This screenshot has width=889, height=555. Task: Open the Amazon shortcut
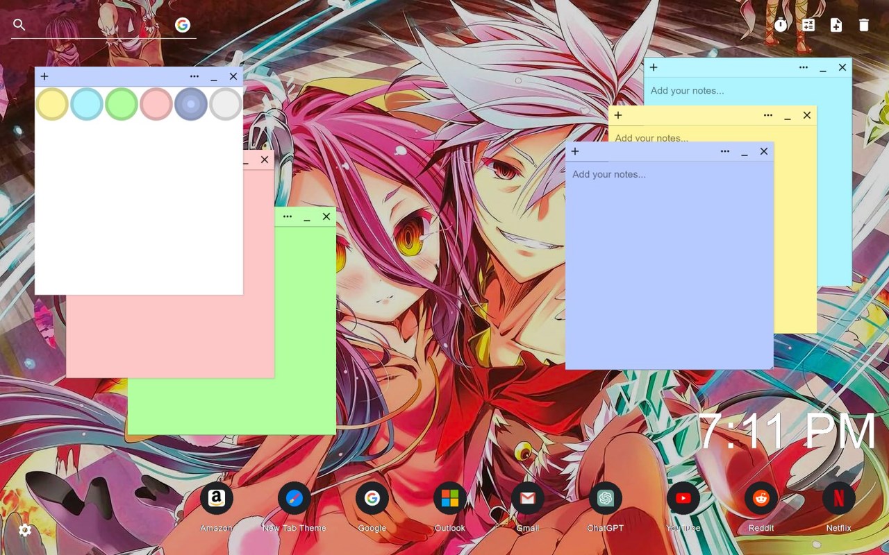(x=217, y=498)
